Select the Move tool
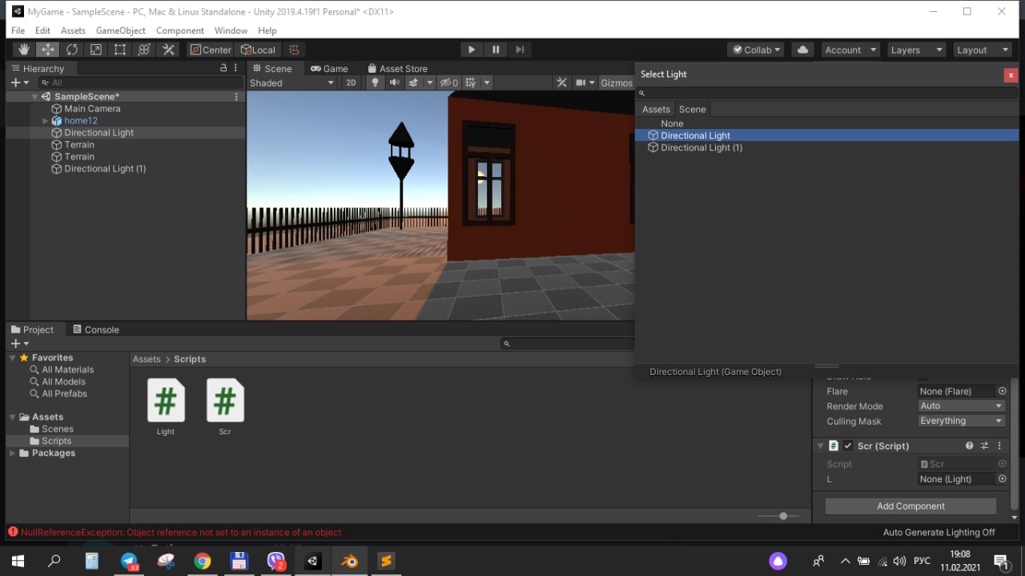 (48, 50)
